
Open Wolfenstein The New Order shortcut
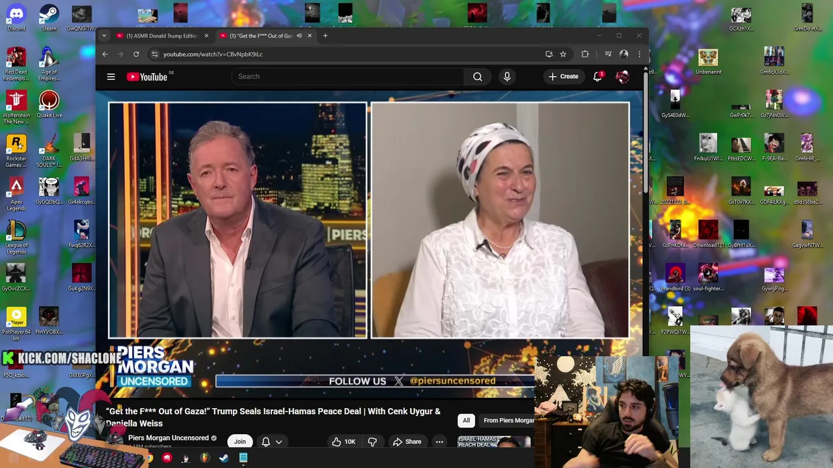tap(16, 107)
